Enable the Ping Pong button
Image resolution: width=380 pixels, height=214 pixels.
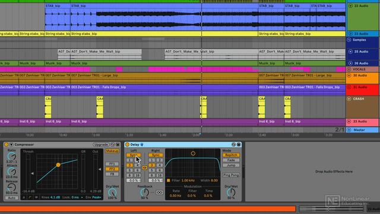(x=231, y=175)
